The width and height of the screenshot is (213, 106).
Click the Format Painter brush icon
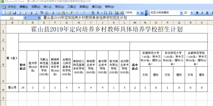[71, 13]
